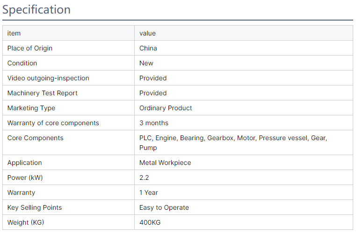Screen dimensions: 356x235
Task: Click Warranty of core components label
Action: pyautogui.click(x=53, y=123)
